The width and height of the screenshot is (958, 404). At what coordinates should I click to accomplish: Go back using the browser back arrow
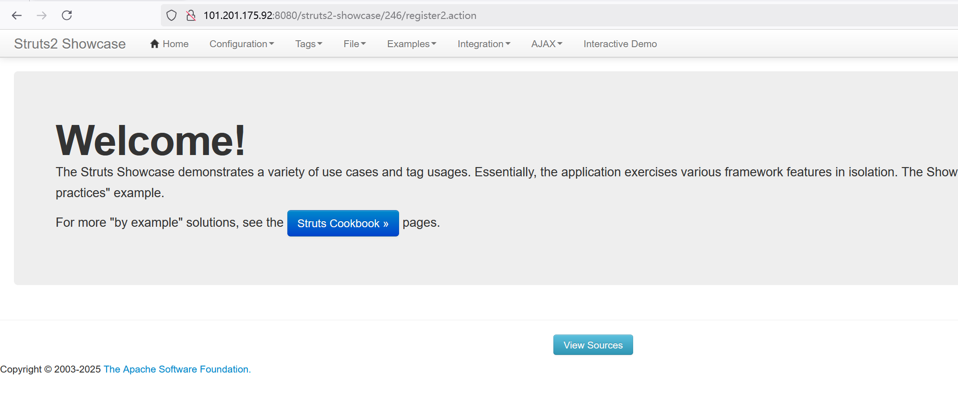(x=17, y=16)
